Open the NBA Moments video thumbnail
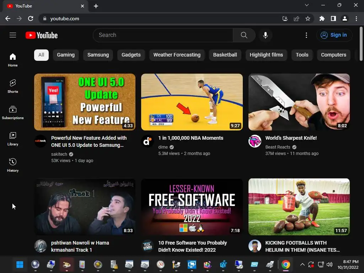This screenshot has width=364, height=273. pyautogui.click(x=192, y=102)
